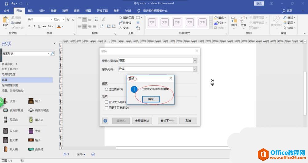Toggle Bold formatting button

click(30, 26)
